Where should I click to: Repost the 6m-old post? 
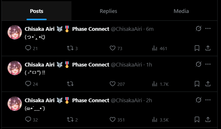tap(70, 48)
